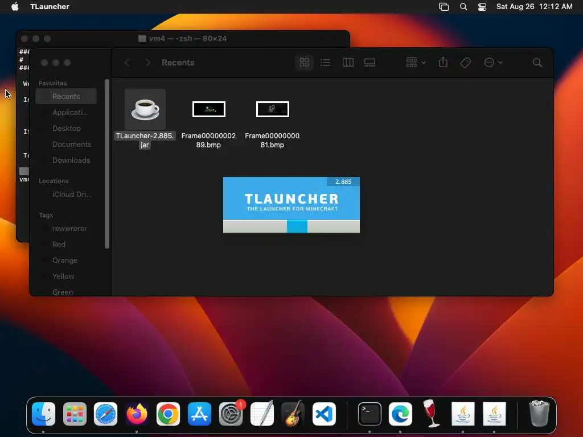Open Firefox from the Dock
The width and height of the screenshot is (583, 437).
(137, 414)
